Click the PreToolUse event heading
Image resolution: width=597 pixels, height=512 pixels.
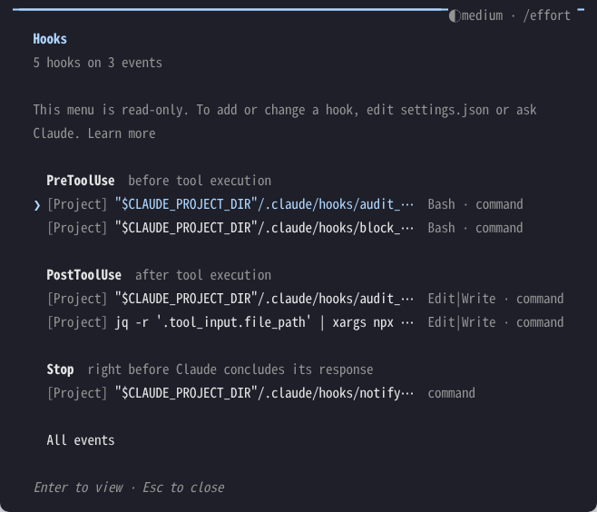click(81, 181)
